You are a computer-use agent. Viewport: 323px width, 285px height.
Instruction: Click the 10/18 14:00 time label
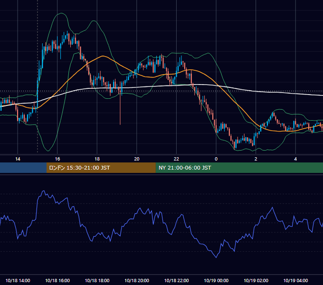(18, 280)
